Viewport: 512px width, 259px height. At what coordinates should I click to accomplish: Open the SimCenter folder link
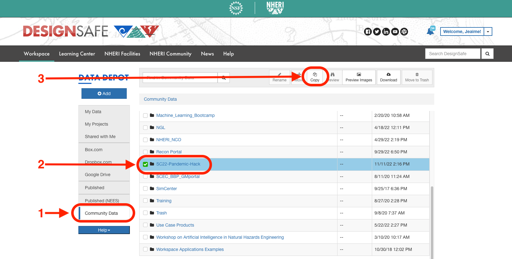click(166, 189)
